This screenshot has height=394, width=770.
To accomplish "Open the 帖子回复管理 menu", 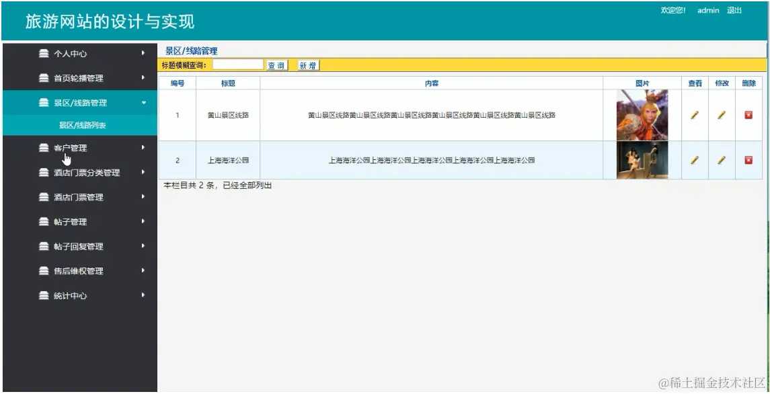I will tap(80, 246).
